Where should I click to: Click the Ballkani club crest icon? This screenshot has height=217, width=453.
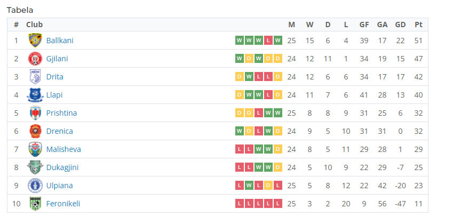pos(35,41)
